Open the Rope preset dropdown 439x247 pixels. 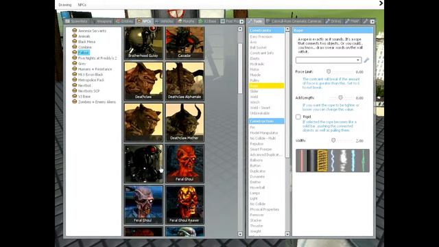click(x=329, y=60)
